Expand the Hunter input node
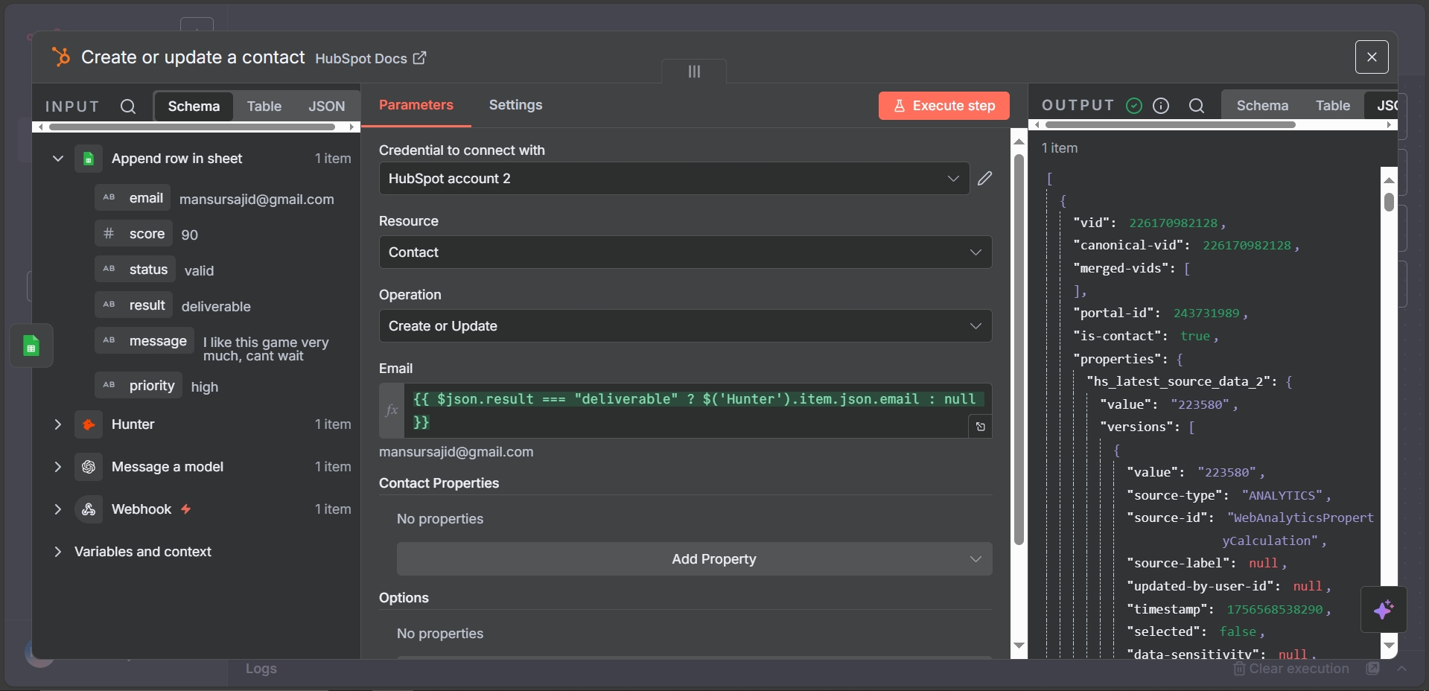The width and height of the screenshot is (1429, 691). [57, 424]
